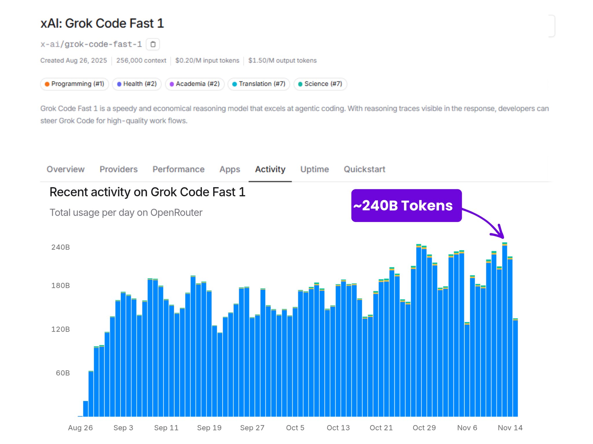
Task: Click the copy icon beside x-ai/grok-code-fast-1
Action: point(153,44)
